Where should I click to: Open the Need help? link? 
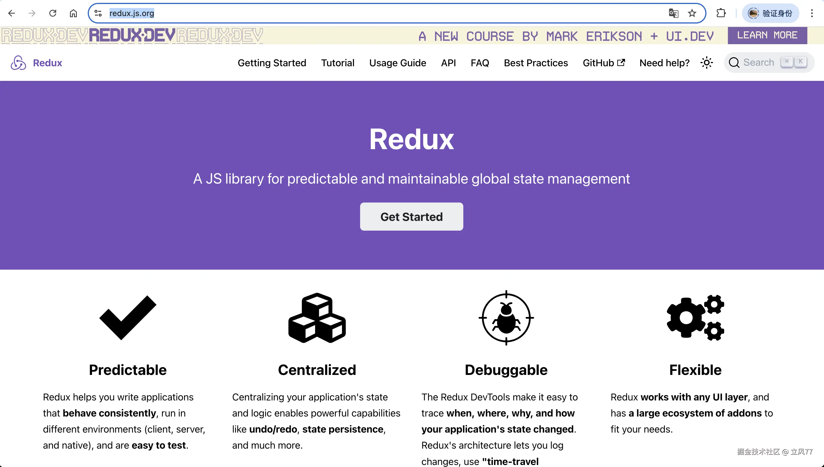tap(664, 63)
